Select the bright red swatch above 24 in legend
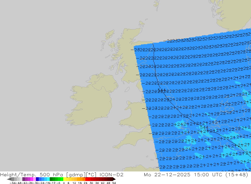251x184 pixels. point(87,179)
